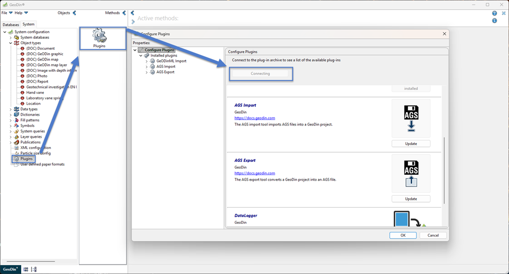Viewport: 509px width, 274px height.
Task: Select Plugins in the System configuration tree
Action: coord(27,159)
